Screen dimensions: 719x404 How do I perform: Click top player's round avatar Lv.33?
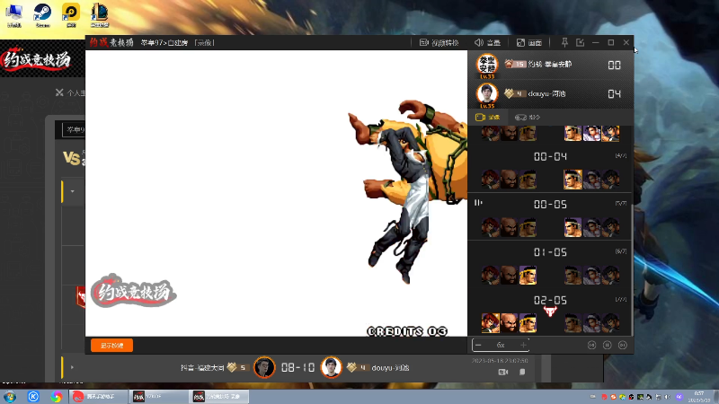[x=487, y=66]
